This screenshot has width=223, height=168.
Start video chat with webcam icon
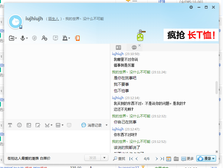coord(34,38)
